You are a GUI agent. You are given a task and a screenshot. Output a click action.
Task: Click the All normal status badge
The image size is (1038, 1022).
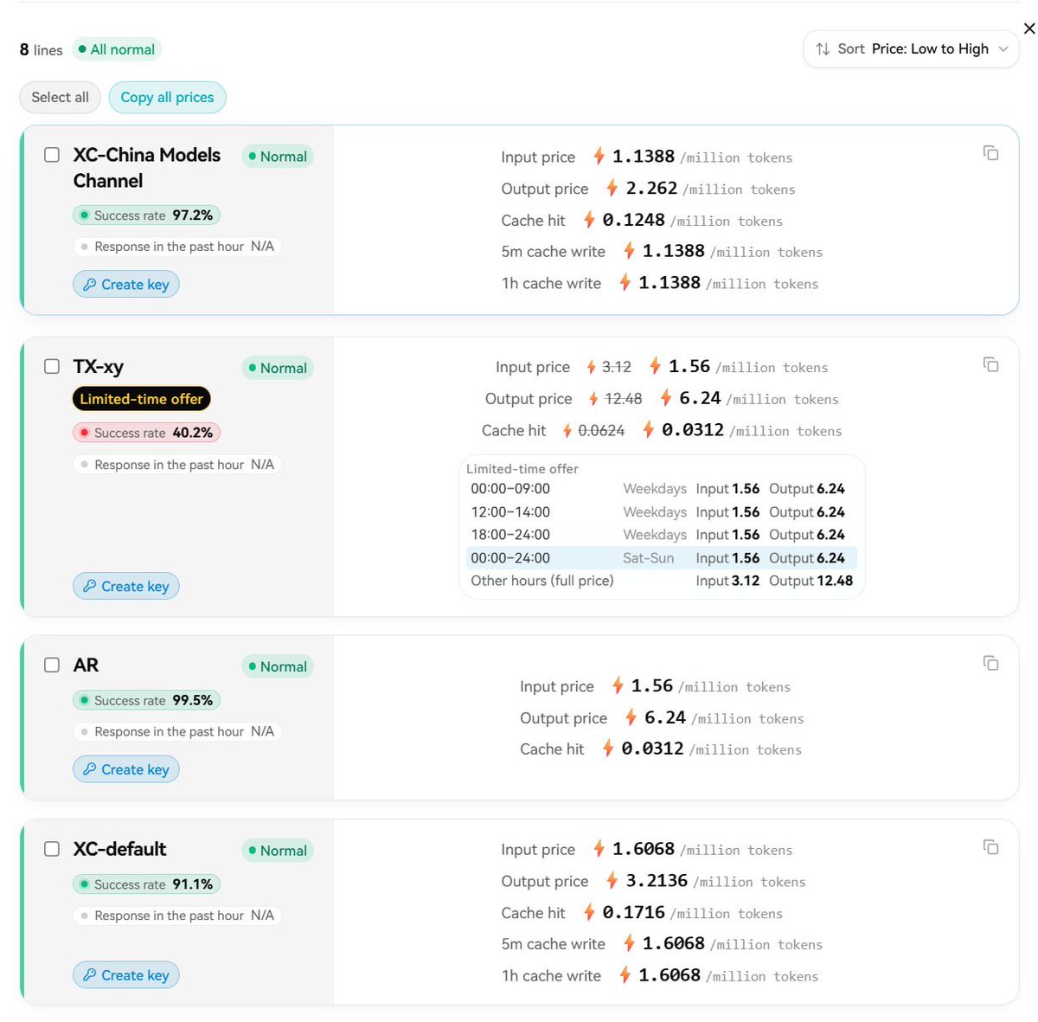[117, 49]
